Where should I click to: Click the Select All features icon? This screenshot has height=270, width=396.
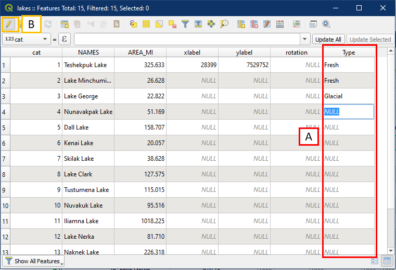[x=146, y=24]
